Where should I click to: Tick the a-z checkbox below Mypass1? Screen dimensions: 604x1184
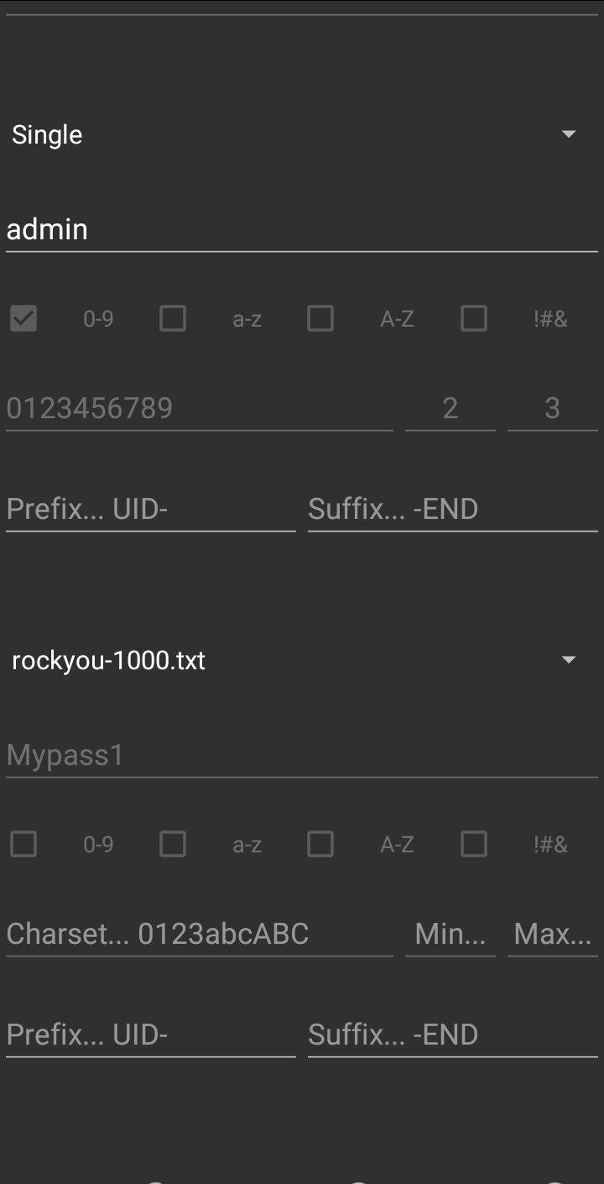click(x=173, y=844)
